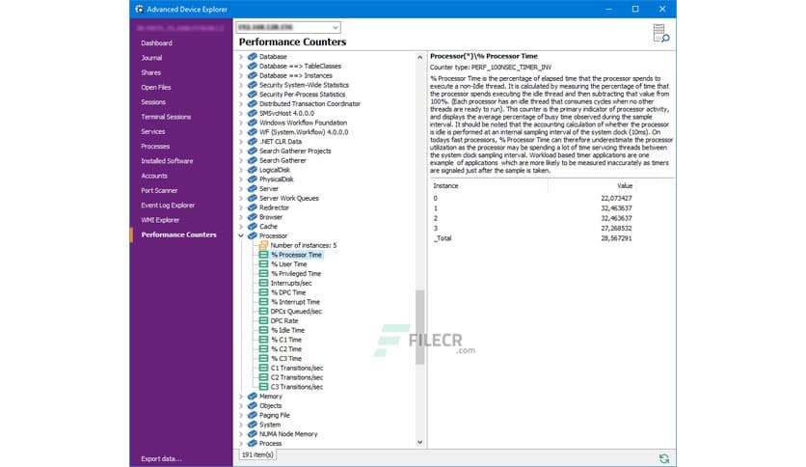This screenshot has height=467, width=806.
Task: Click the NUMA Node Memory icon
Action: coord(252,434)
